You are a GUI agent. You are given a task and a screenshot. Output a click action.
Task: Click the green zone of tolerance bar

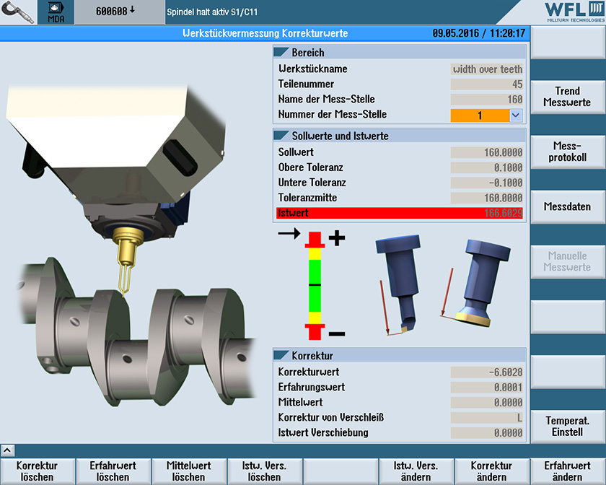pos(315,285)
